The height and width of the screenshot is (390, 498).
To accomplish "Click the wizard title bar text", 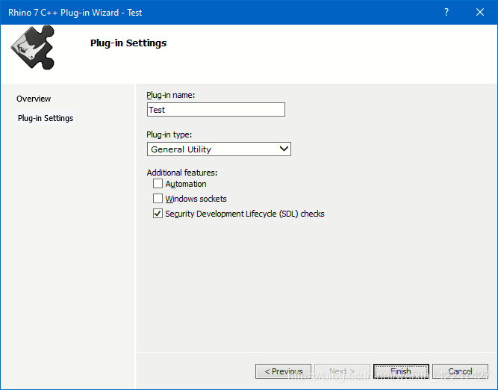I will 75,13.
